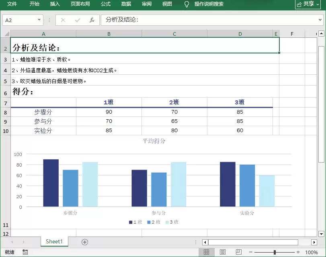Screen dimensions: 326x257
Task: Click the select-all corner triangle
Action: (x=7, y=34)
